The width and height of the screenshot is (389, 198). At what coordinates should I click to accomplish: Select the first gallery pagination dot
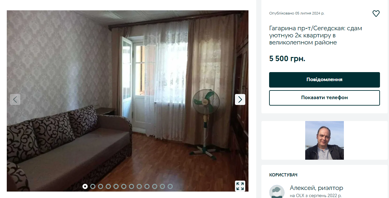click(x=85, y=186)
